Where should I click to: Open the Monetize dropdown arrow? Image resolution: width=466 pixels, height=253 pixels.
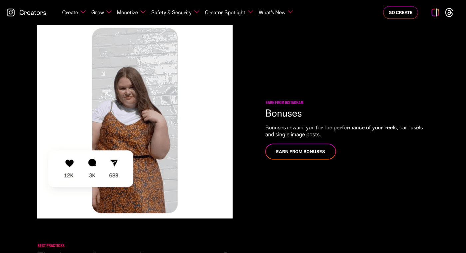point(143,12)
